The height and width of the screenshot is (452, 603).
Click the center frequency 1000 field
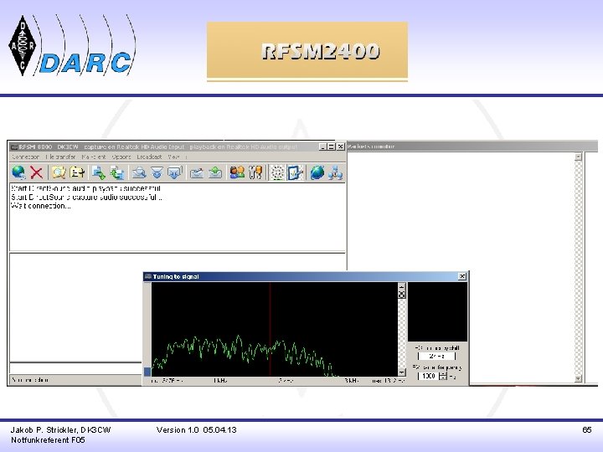[x=429, y=376]
